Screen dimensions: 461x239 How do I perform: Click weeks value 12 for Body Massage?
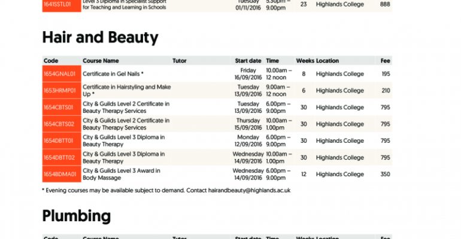tap(304, 174)
